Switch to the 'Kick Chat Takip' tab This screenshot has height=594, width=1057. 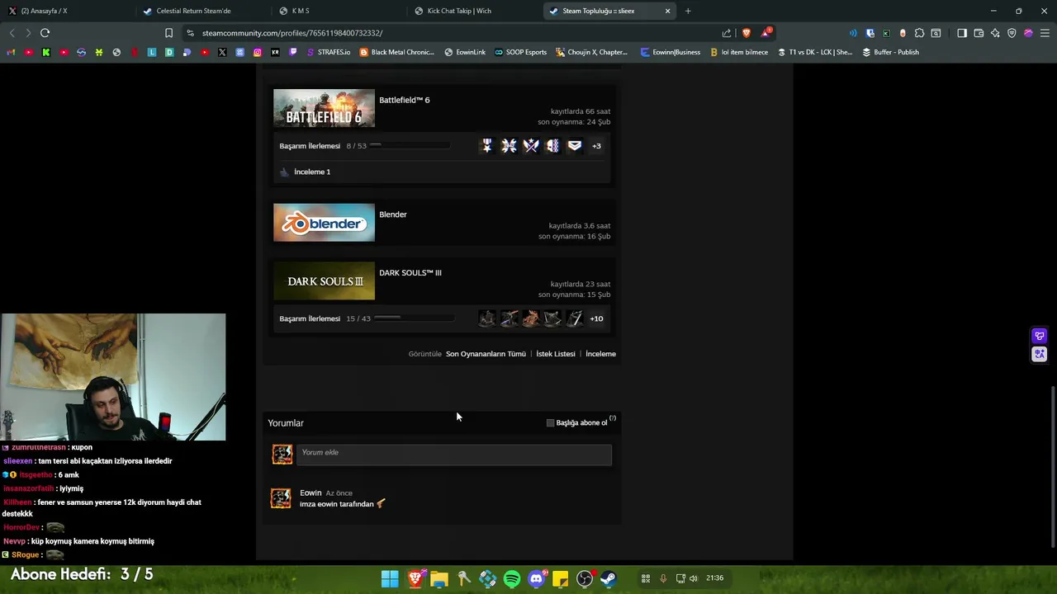point(475,11)
